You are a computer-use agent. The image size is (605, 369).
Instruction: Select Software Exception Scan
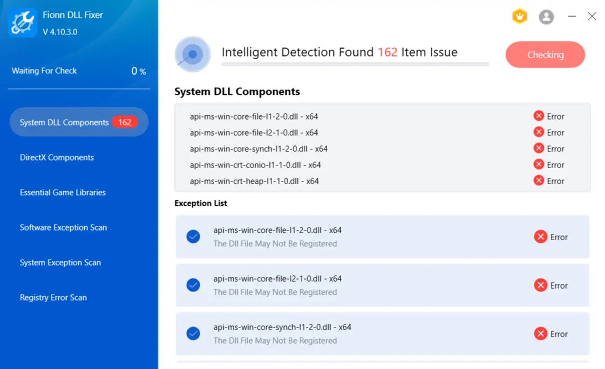63,227
